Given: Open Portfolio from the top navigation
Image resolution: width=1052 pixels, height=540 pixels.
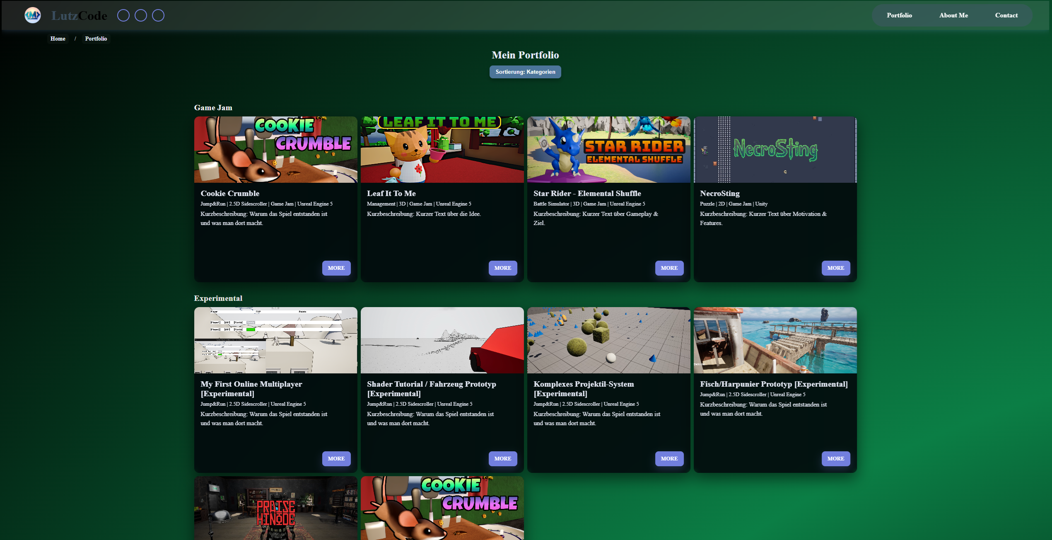Looking at the screenshot, I should [x=899, y=15].
